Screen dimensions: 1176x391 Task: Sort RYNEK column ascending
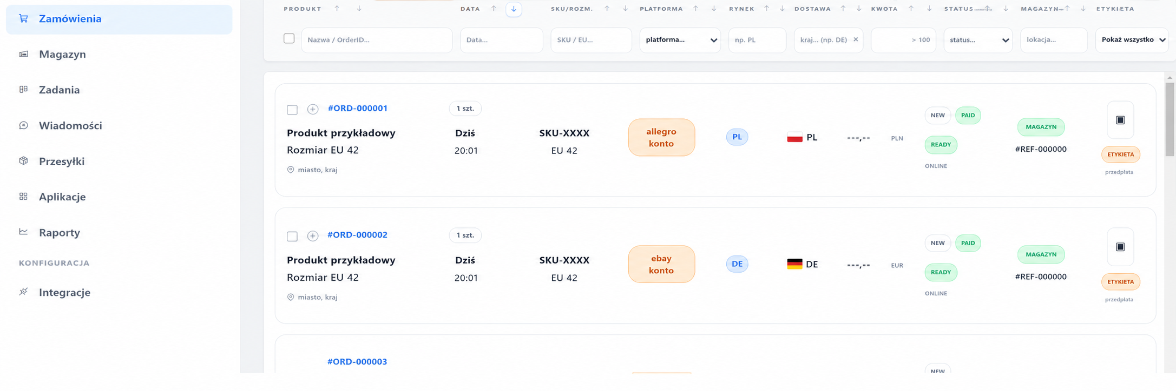point(766,8)
